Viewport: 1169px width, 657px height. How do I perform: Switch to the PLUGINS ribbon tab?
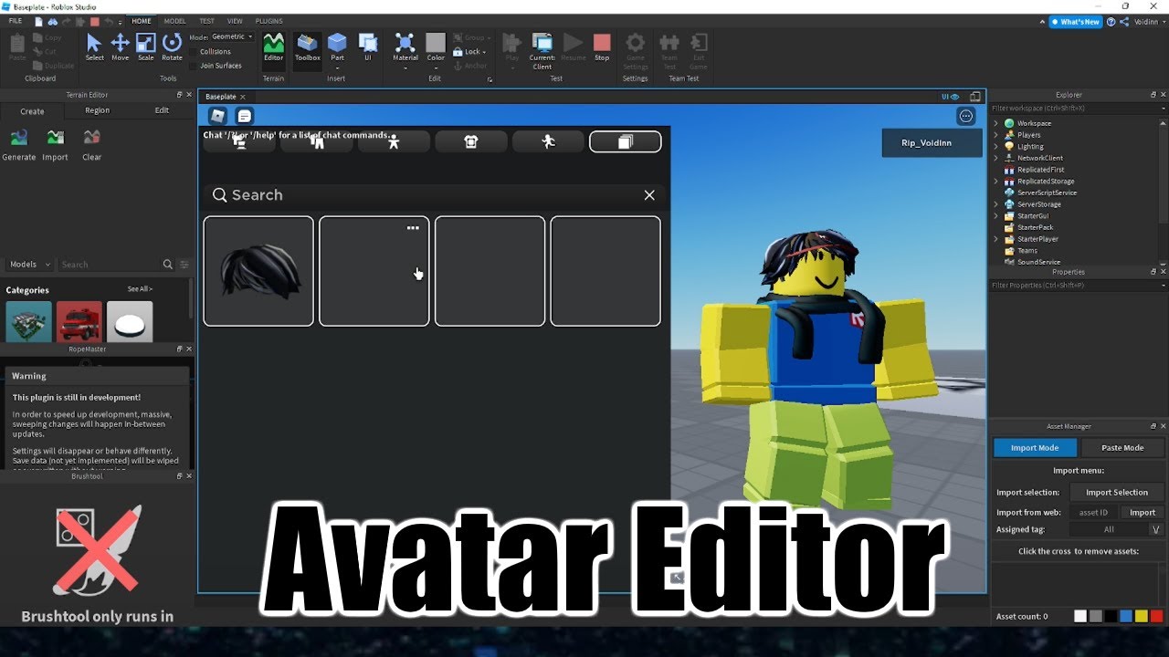point(269,20)
